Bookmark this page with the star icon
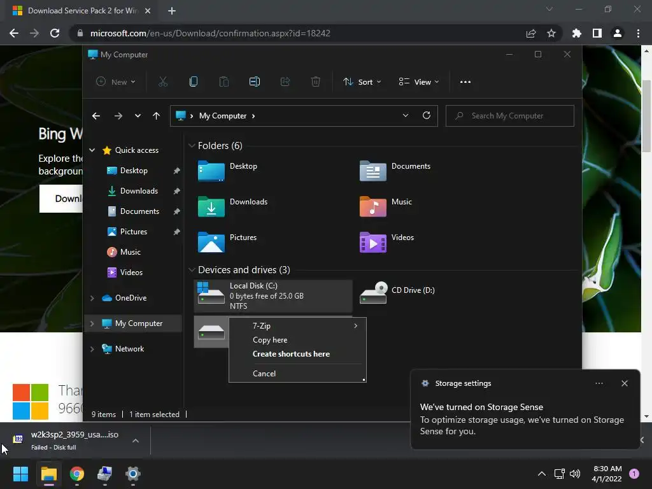 pos(551,33)
